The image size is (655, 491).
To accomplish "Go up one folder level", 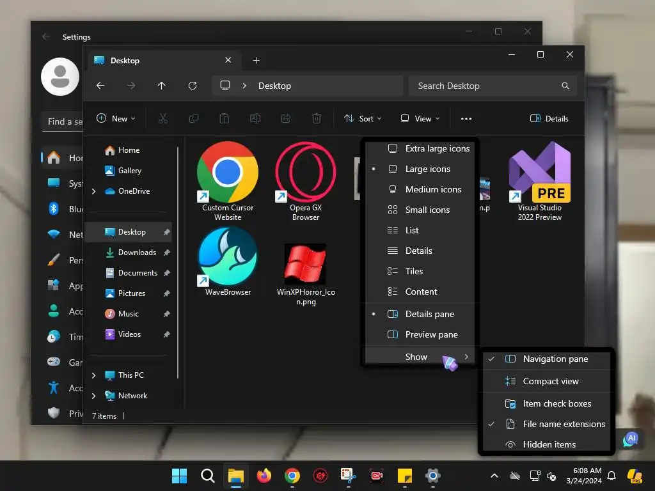I will coord(162,86).
